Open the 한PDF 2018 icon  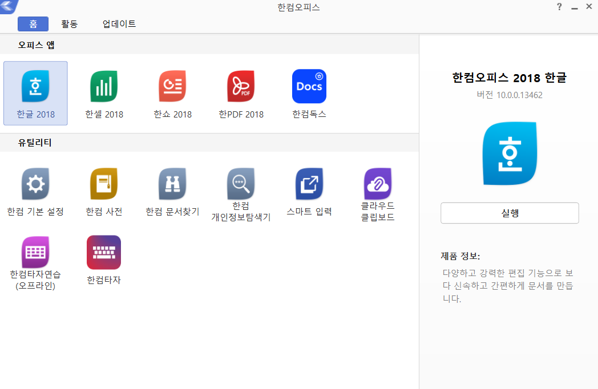(x=241, y=86)
